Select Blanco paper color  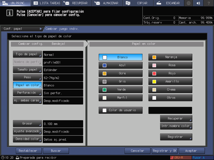120,57
